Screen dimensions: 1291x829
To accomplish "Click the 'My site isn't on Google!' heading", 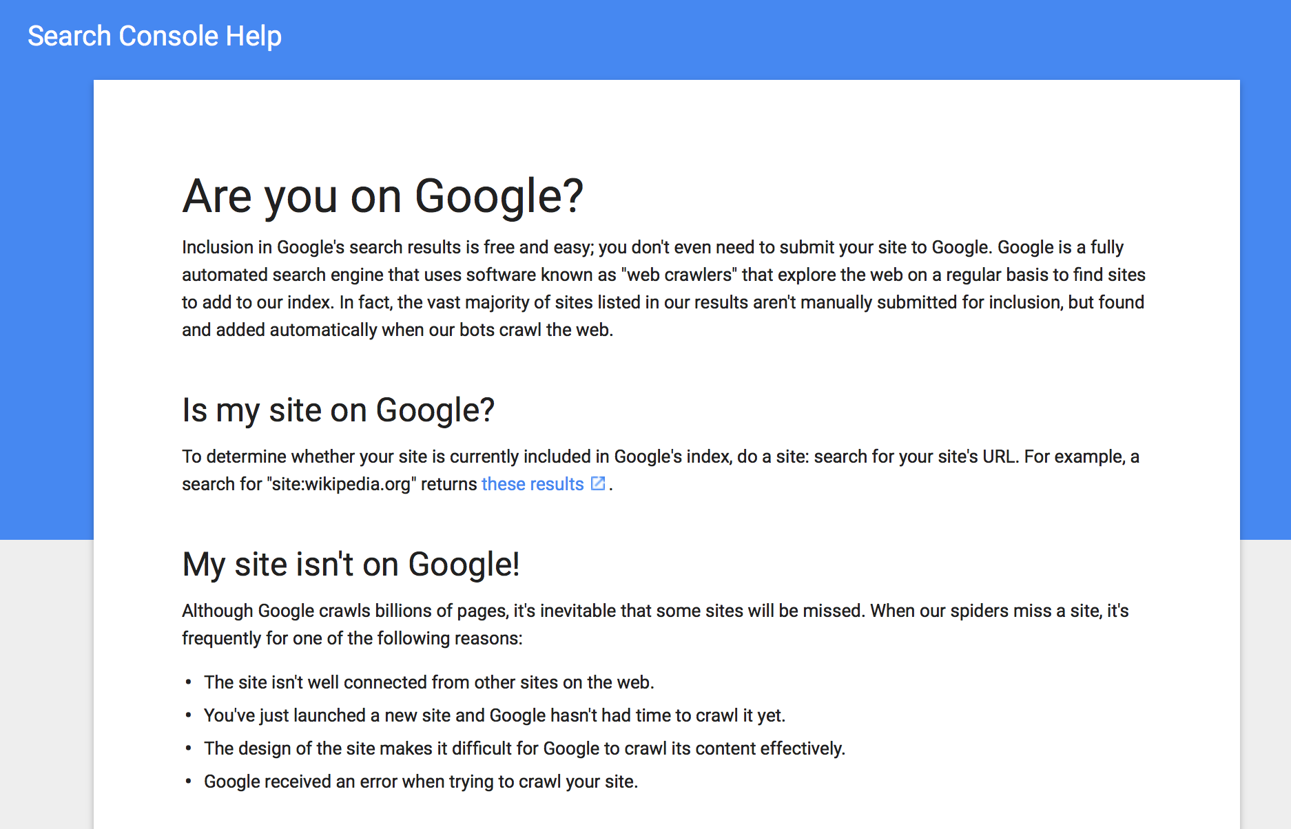I will click(x=351, y=565).
